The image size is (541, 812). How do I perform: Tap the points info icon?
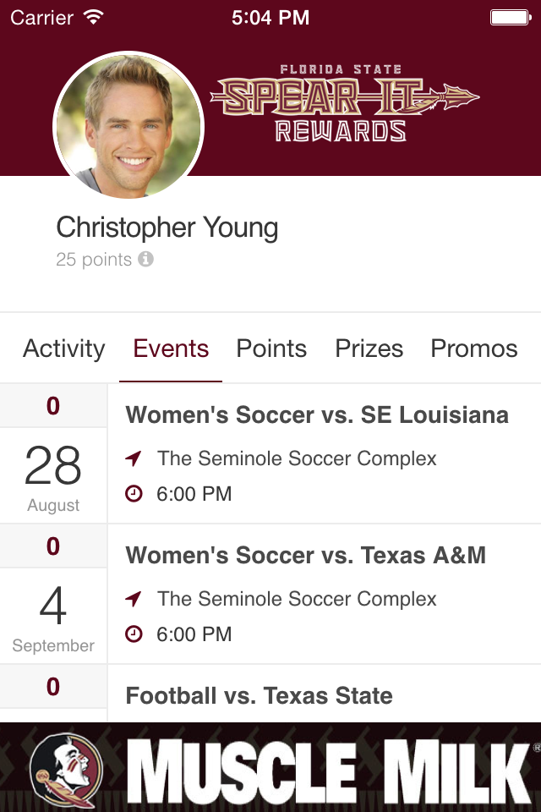(146, 259)
